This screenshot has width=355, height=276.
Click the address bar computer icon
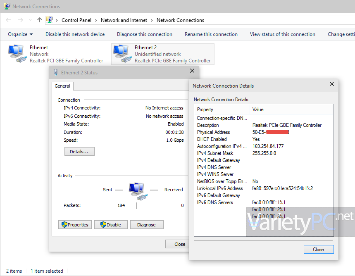coord(50,20)
